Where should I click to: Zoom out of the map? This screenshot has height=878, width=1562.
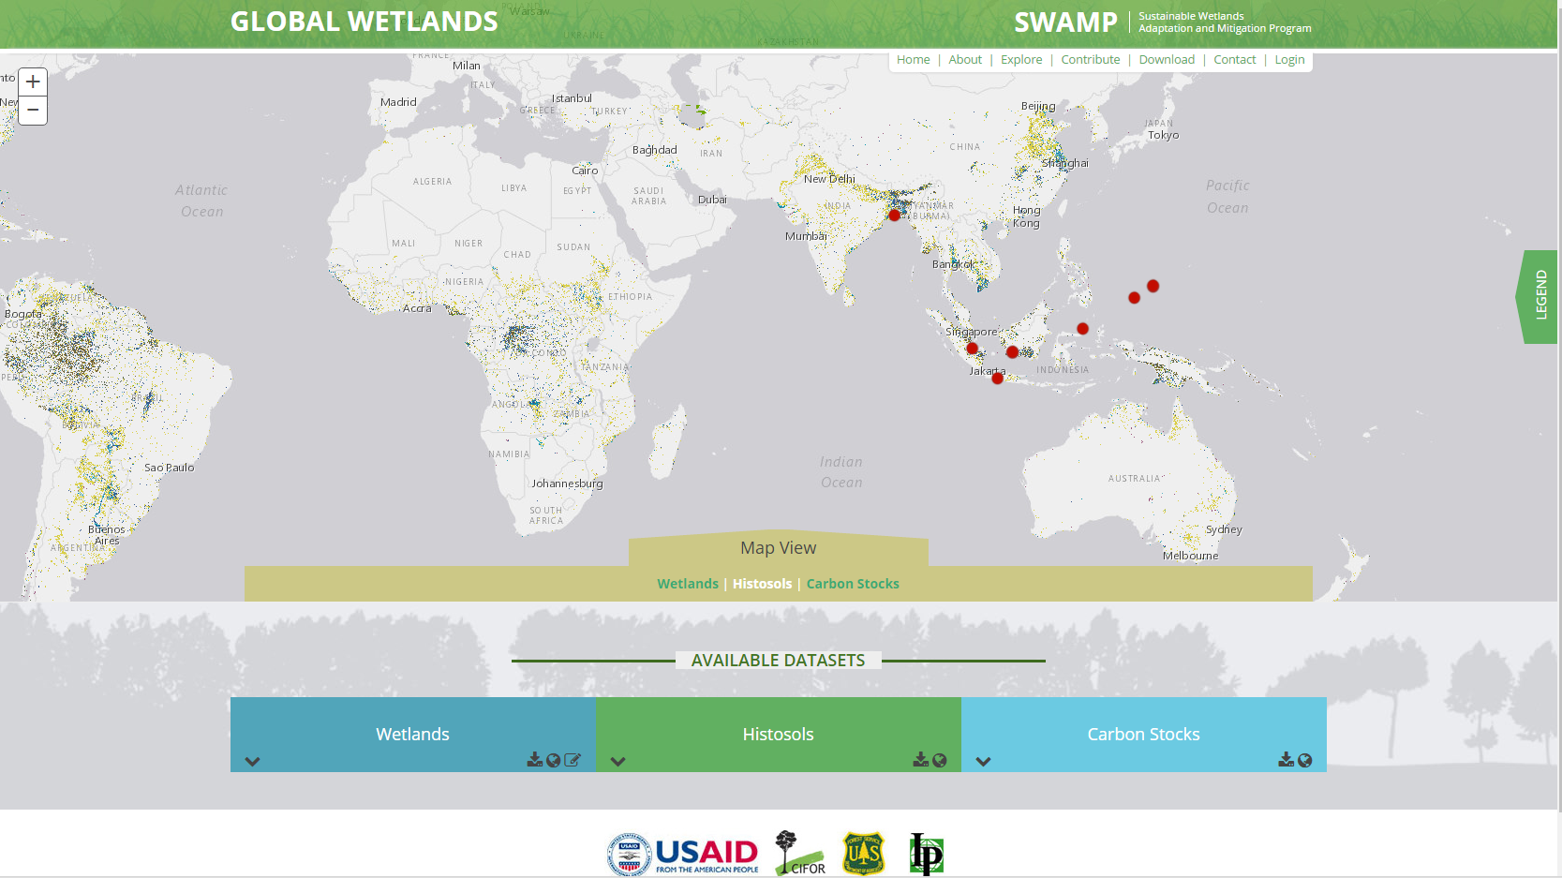(x=33, y=111)
